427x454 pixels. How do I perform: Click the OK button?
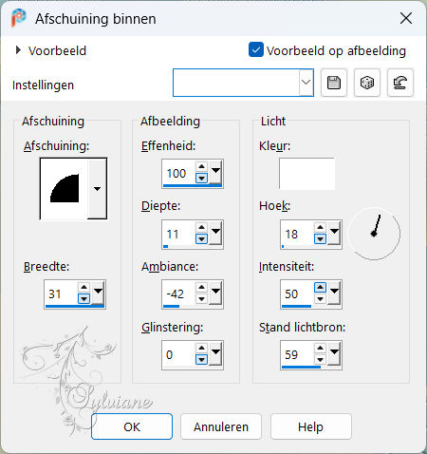132,426
